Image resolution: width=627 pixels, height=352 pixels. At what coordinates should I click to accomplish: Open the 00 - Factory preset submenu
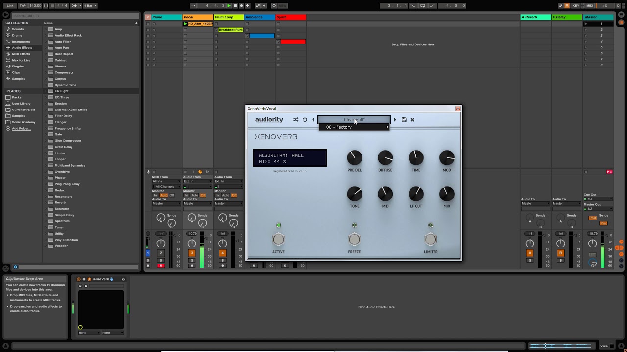[x=354, y=127]
